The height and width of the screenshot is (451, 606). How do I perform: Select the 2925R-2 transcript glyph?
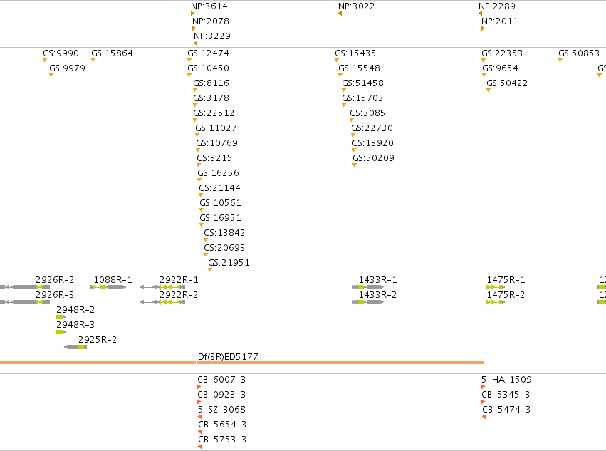pos(75,347)
